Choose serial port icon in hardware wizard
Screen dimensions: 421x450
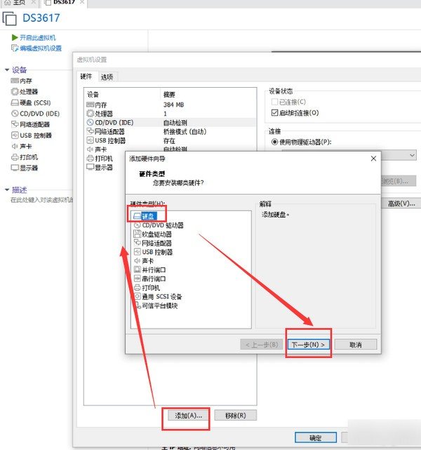click(x=138, y=279)
